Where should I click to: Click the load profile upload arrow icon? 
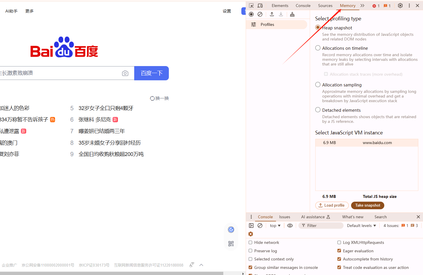tap(272, 14)
